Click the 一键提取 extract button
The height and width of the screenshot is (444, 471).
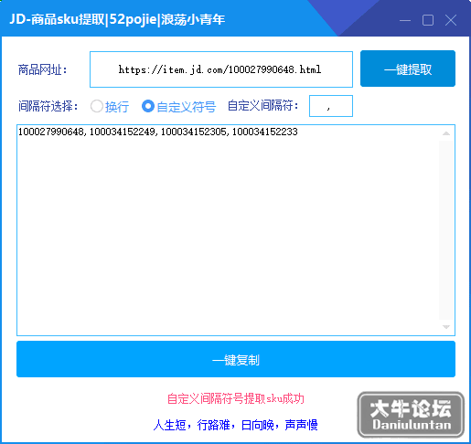(x=408, y=69)
